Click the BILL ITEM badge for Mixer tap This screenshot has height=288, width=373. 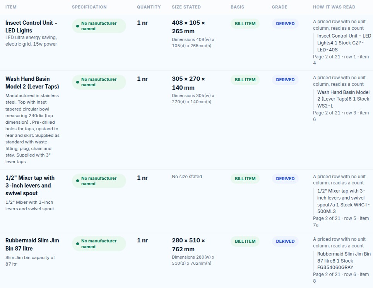(245, 179)
